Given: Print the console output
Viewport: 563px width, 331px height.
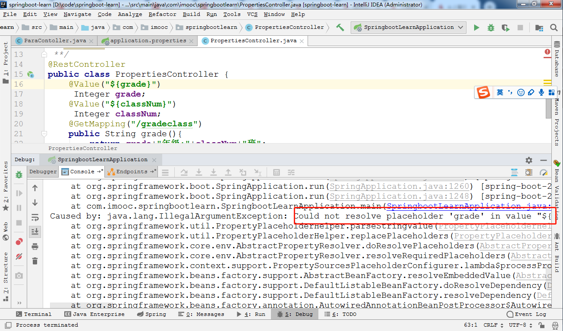Looking at the screenshot, I should click(x=35, y=247).
